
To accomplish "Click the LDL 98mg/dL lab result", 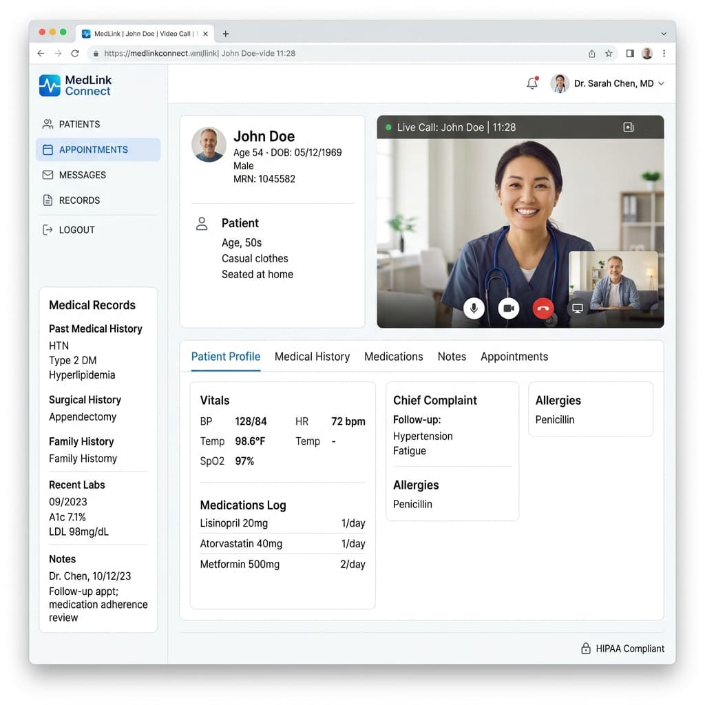I will 78,532.
